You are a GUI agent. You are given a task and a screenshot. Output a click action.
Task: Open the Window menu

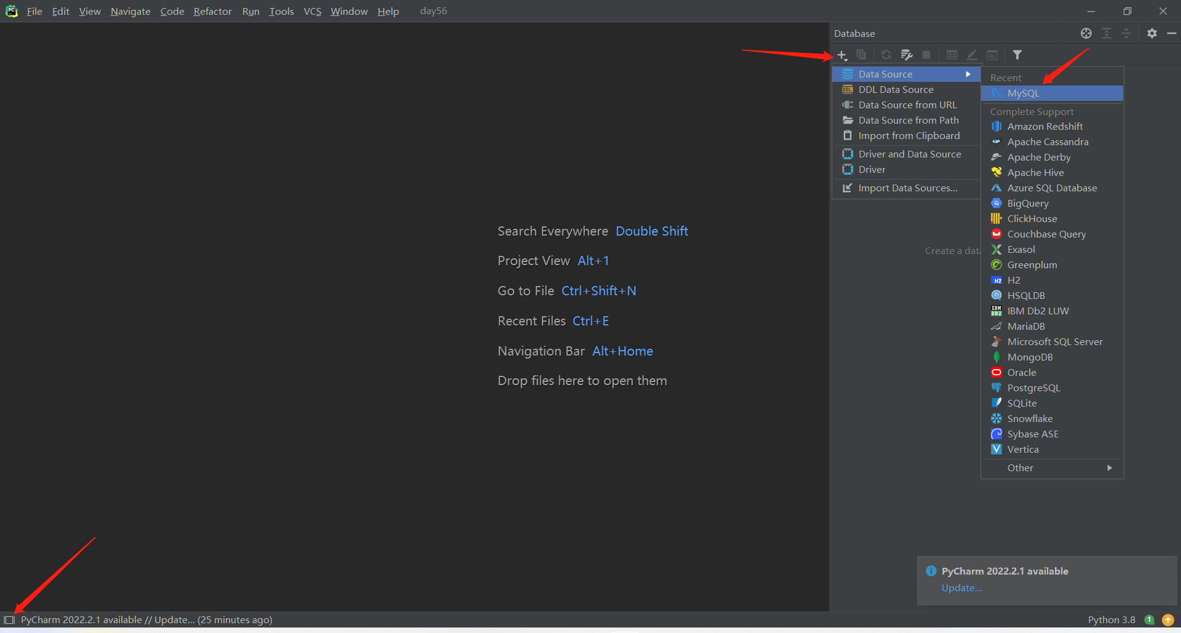pos(349,11)
